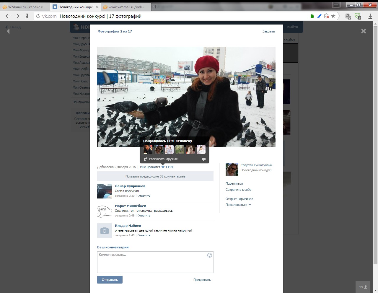
Task: Click Прикрепить attach link
Action: 202,280
